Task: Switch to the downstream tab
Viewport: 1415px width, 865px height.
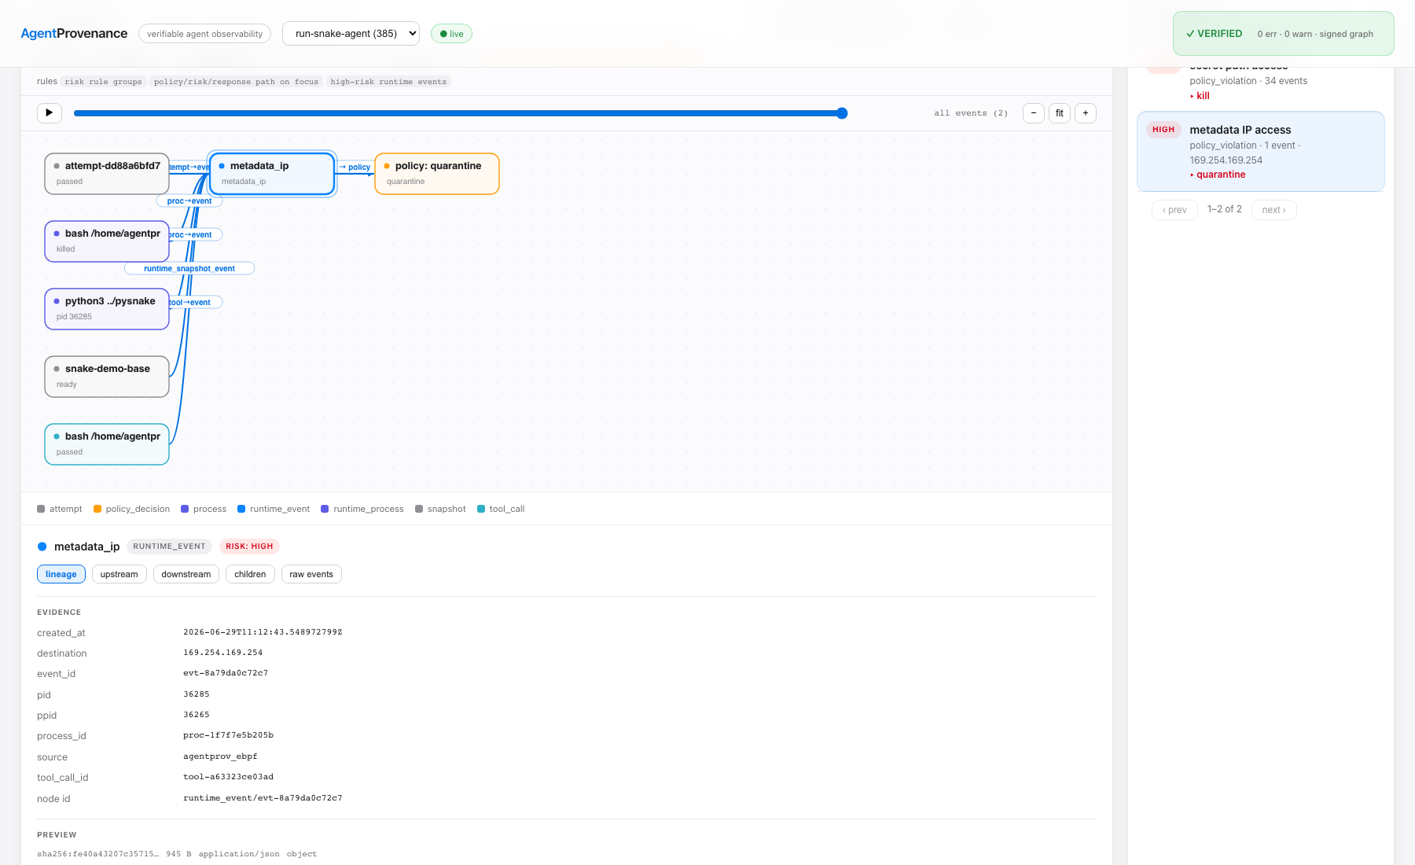Action: click(186, 574)
